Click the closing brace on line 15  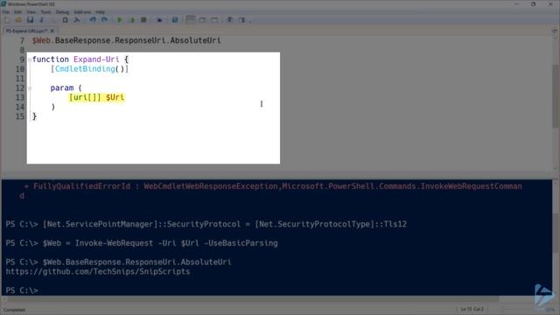[34, 116]
